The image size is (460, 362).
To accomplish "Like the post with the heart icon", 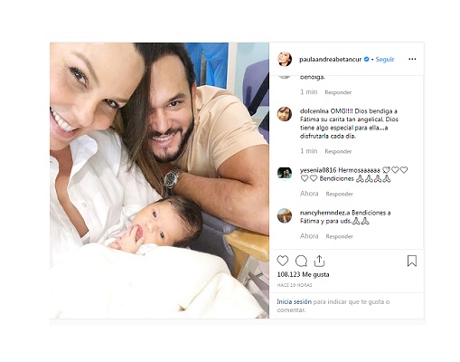I will tap(283, 261).
